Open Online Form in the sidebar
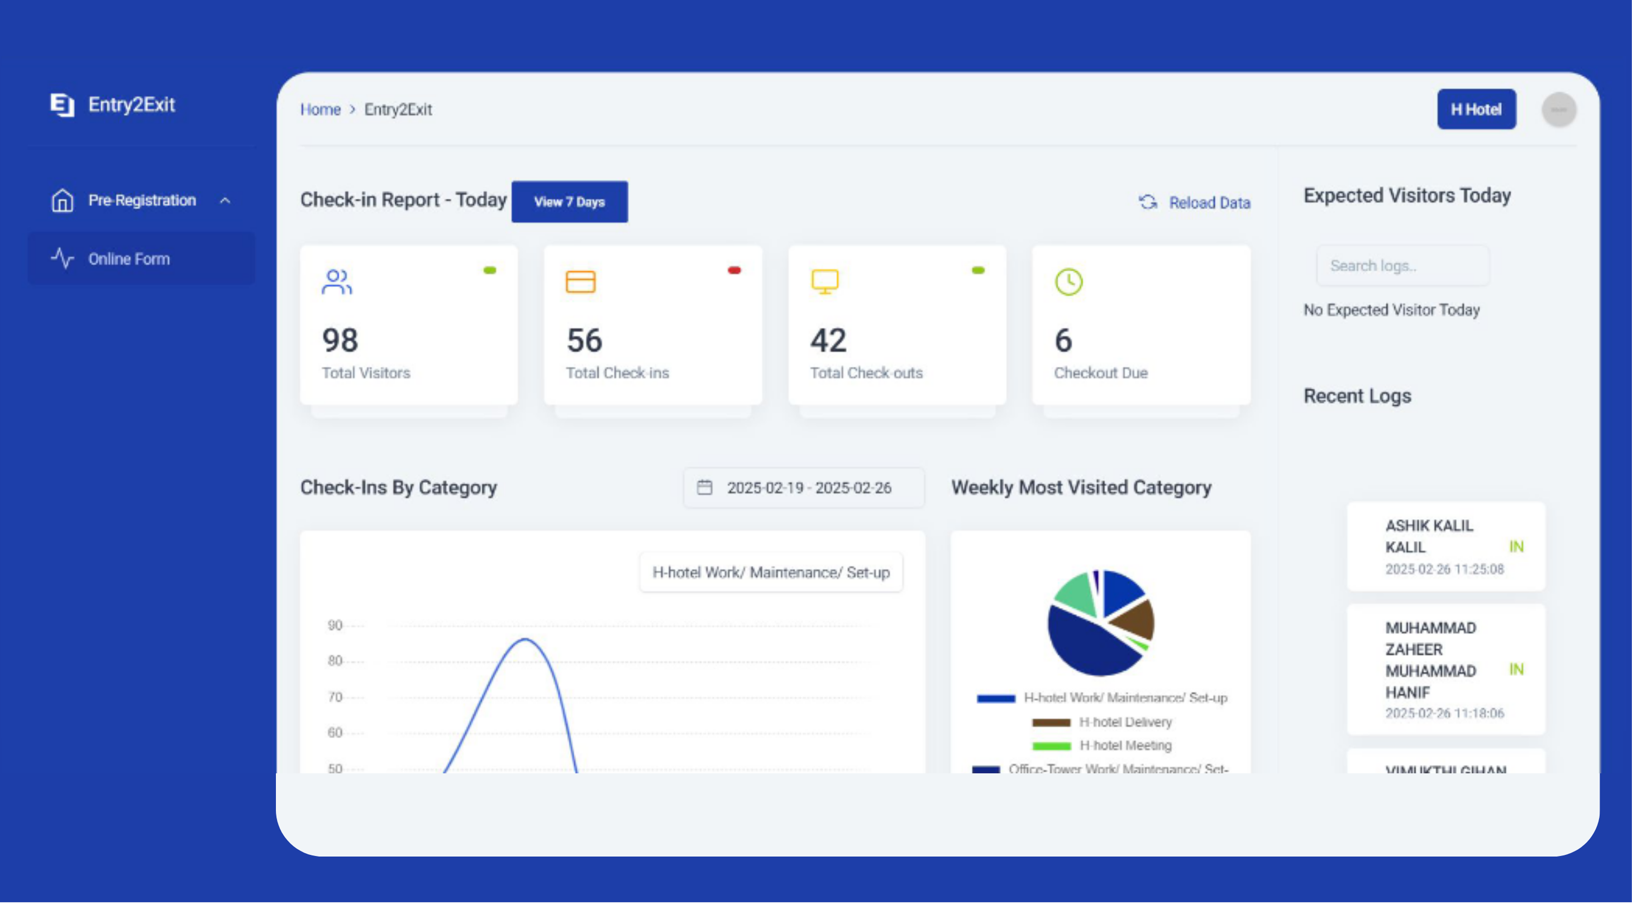Viewport: 1632px width, 904px height. click(142, 259)
